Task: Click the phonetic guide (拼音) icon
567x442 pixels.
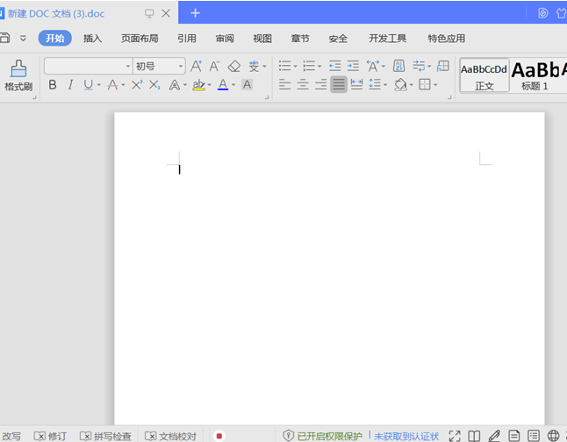Action: coord(254,66)
